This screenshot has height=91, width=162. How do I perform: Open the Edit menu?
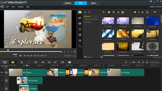pyautogui.click(x=7, y=7)
